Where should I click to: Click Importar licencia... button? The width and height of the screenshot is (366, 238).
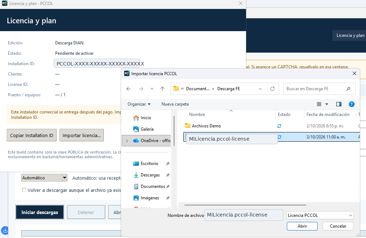point(82,135)
